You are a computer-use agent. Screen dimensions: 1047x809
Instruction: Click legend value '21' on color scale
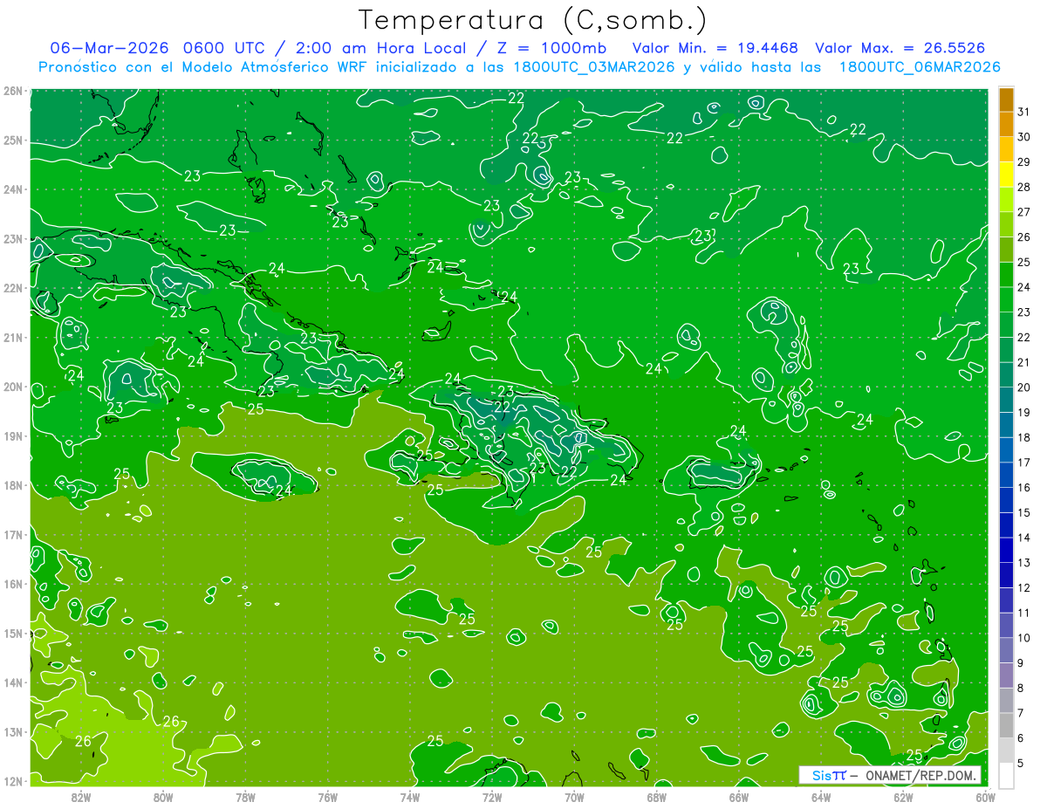[1023, 362]
